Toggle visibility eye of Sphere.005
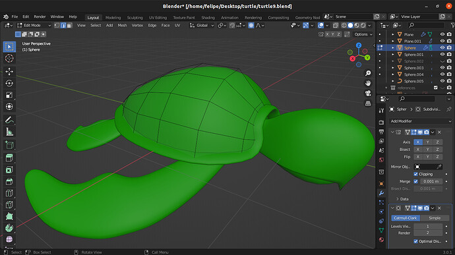The width and height of the screenshot is (455, 255). point(442,81)
